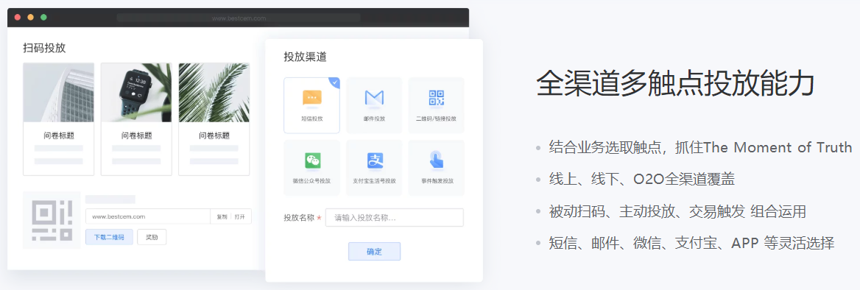The image size is (860, 290).
Task: Click the browser address bar www.bestcem.com
Action: 239,18
